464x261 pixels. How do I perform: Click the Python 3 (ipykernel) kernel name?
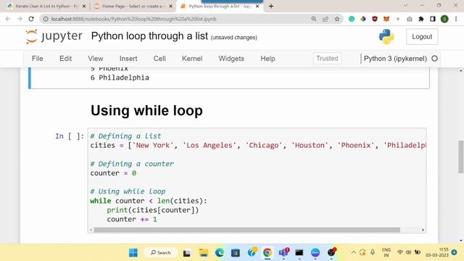pyautogui.click(x=395, y=59)
